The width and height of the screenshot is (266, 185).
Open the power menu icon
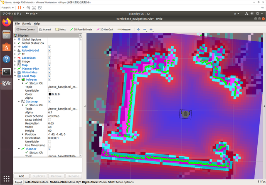tap(258, 14)
